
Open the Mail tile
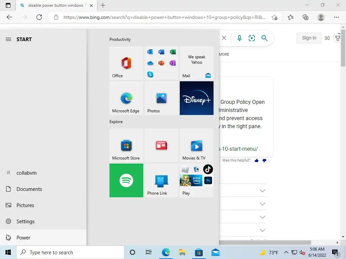point(197,63)
